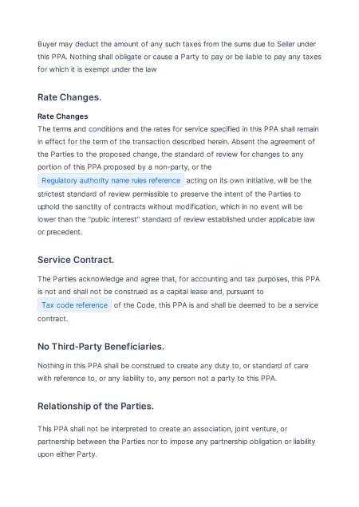Select the "Relationship of the Parties." heading

(96, 406)
